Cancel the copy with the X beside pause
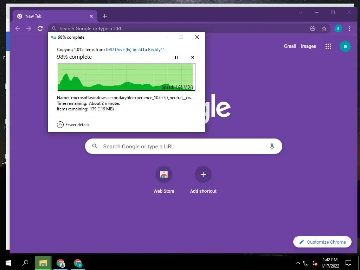This screenshot has width=360, height=270. click(193, 57)
